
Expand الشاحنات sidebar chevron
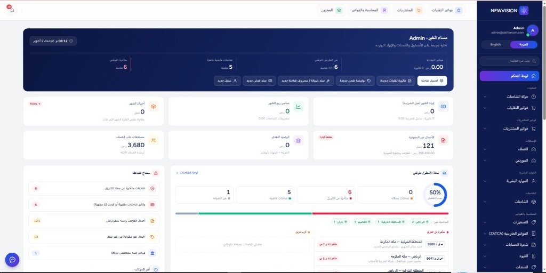click(x=484, y=202)
